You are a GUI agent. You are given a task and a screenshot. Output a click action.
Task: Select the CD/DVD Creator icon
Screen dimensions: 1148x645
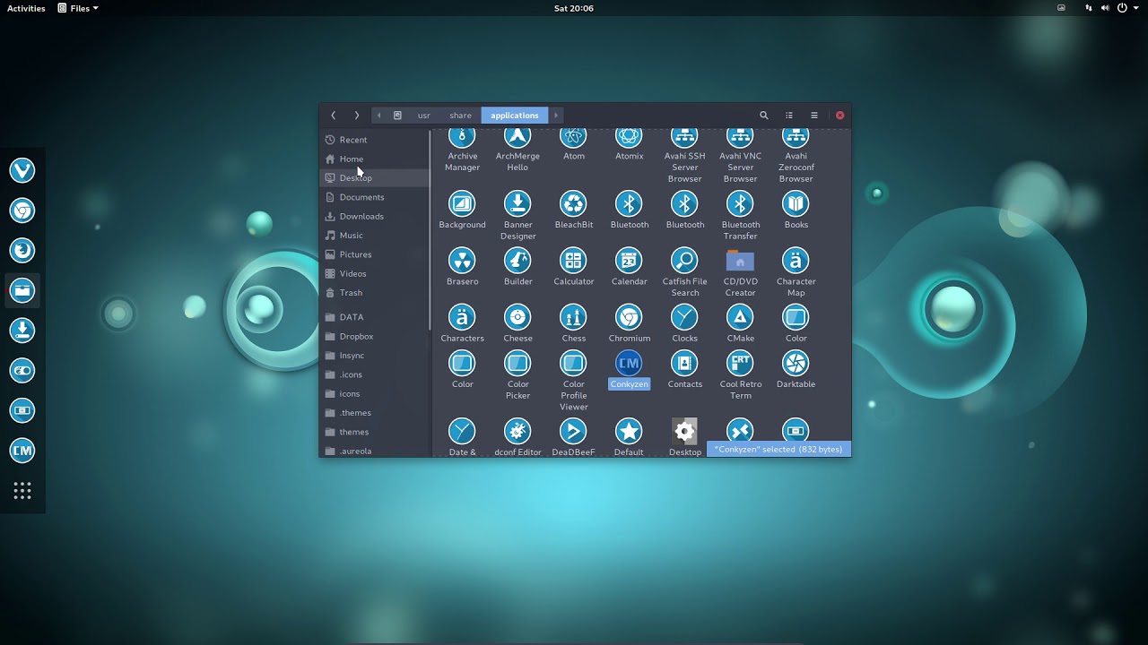[x=740, y=260]
